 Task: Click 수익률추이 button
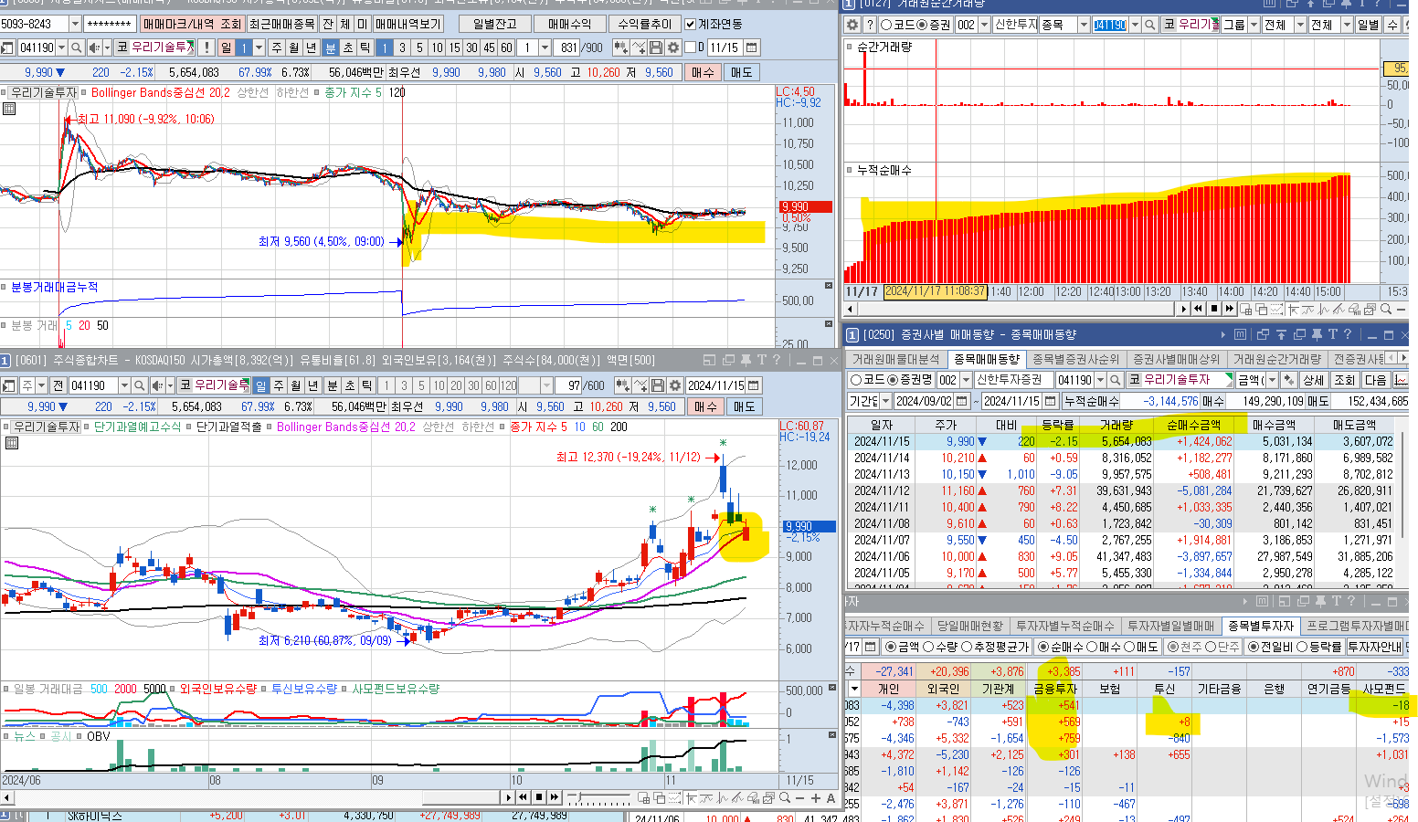[x=644, y=24]
